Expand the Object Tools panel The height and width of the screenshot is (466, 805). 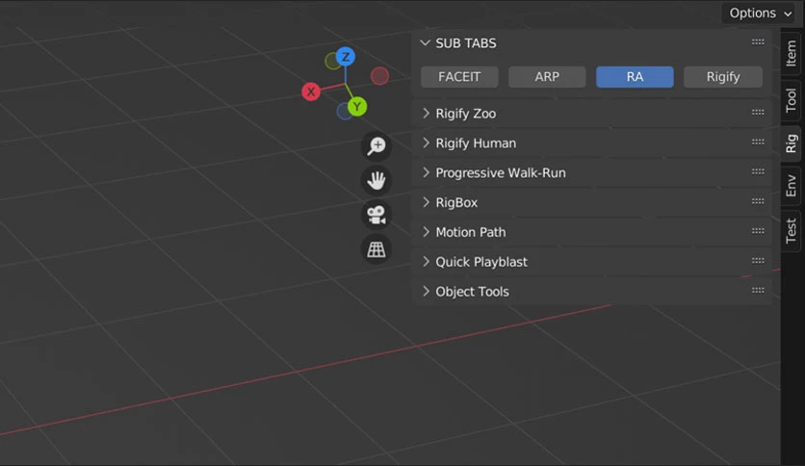point(426,292)
